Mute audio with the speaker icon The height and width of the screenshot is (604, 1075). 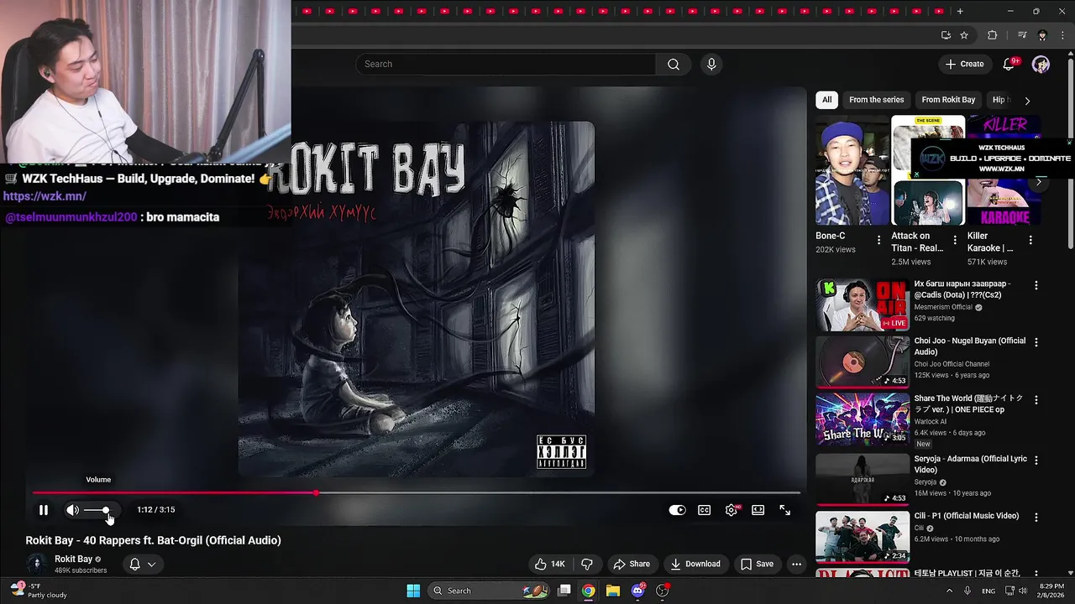(x=73, y=510)
